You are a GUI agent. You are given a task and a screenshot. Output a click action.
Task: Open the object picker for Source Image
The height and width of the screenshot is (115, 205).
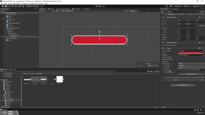(203, 51)
